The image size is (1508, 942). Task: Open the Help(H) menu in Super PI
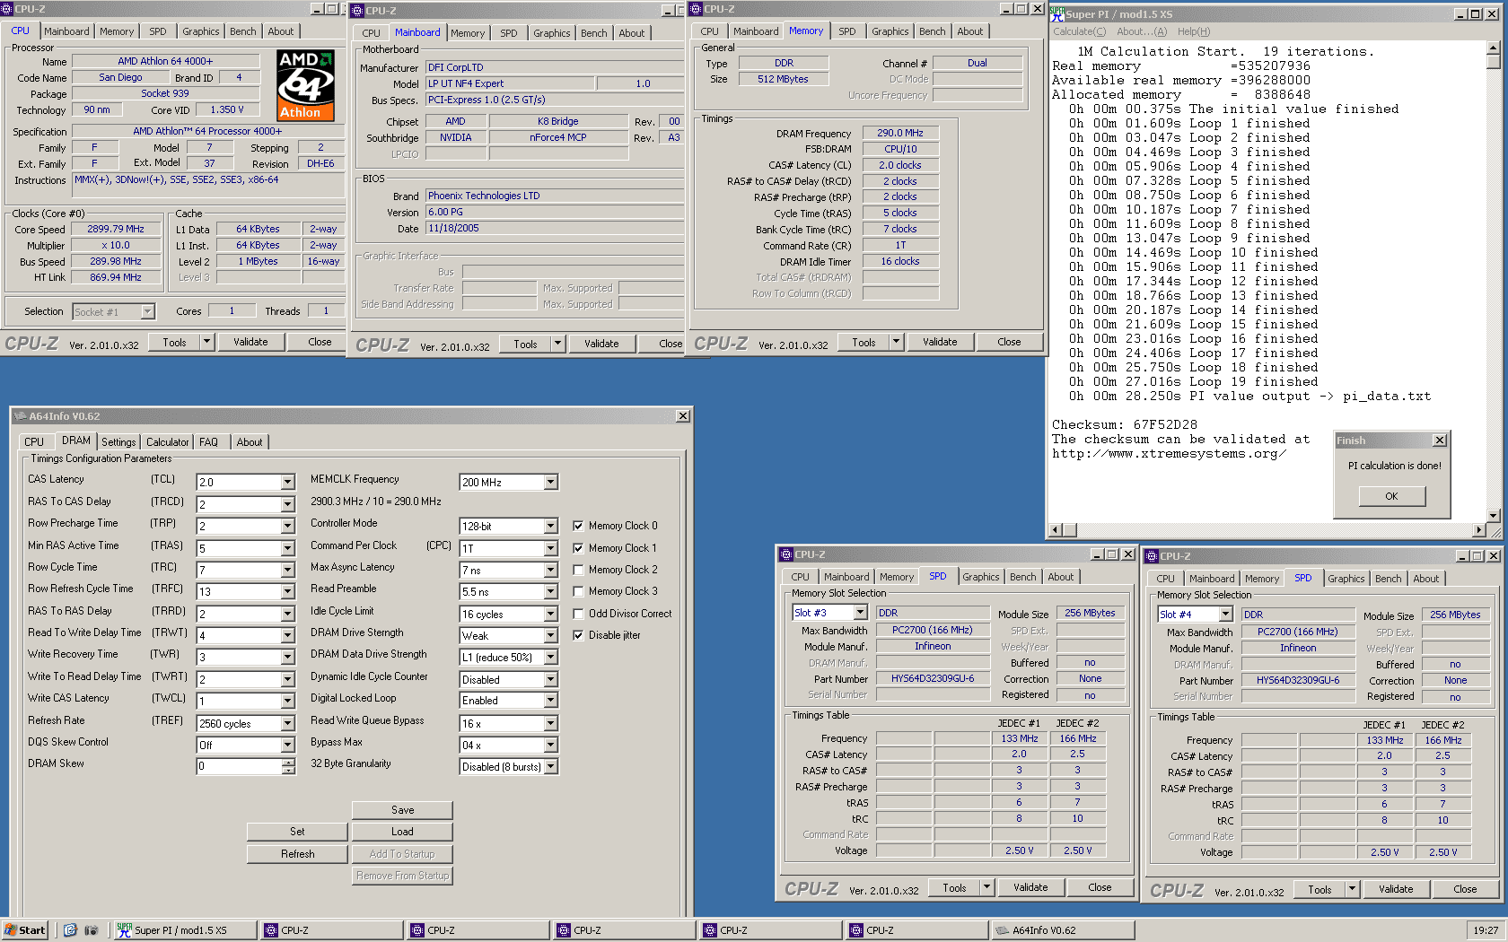coord(1194,31)
